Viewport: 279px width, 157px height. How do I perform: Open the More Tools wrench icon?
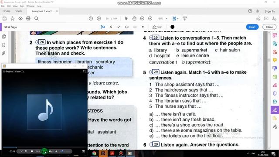(275, 126)
